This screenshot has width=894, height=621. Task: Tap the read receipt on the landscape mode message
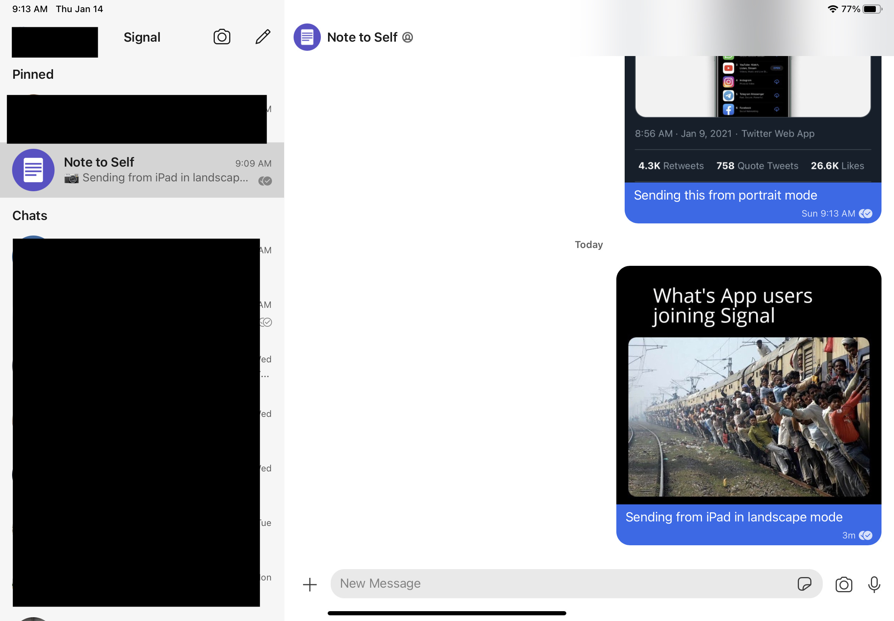coord(867,535)
